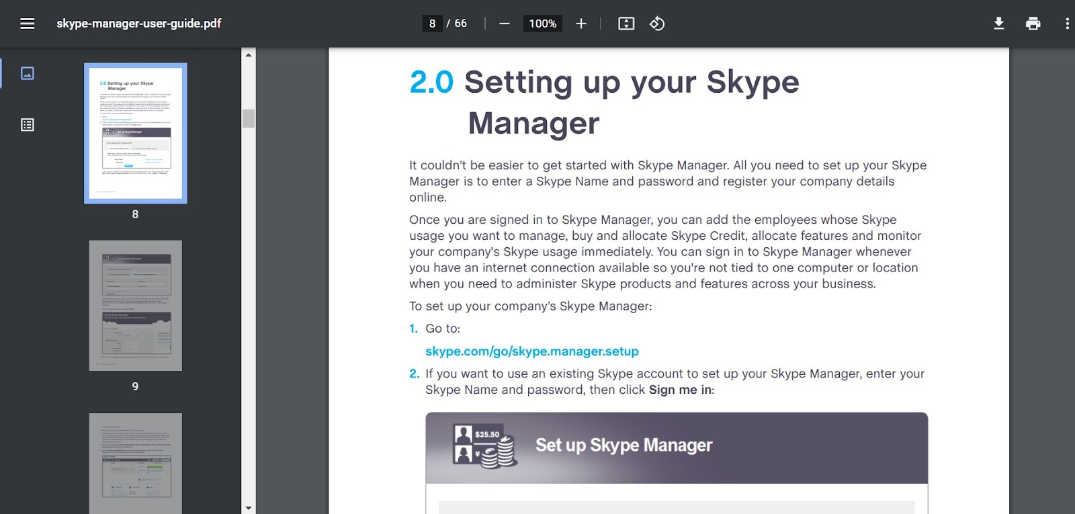Image resolution: width=1075 pixels, height=514 pixels.
Task: Open the skype.com/go/skype.manager.setup link
Action: 531,351
